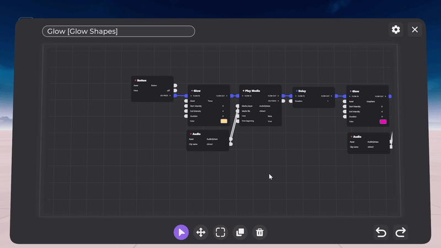Viewport: 441px width, 248px height.
Task: Open graph settings via gear icon
Action: tap(396, 30)
